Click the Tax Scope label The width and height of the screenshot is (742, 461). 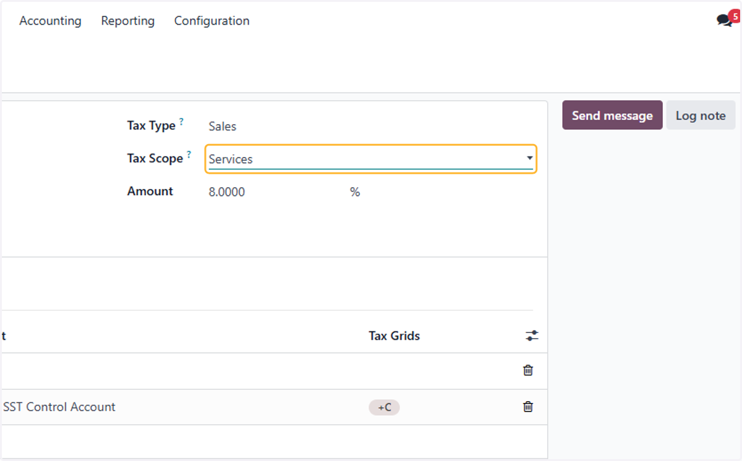point(155,159)
